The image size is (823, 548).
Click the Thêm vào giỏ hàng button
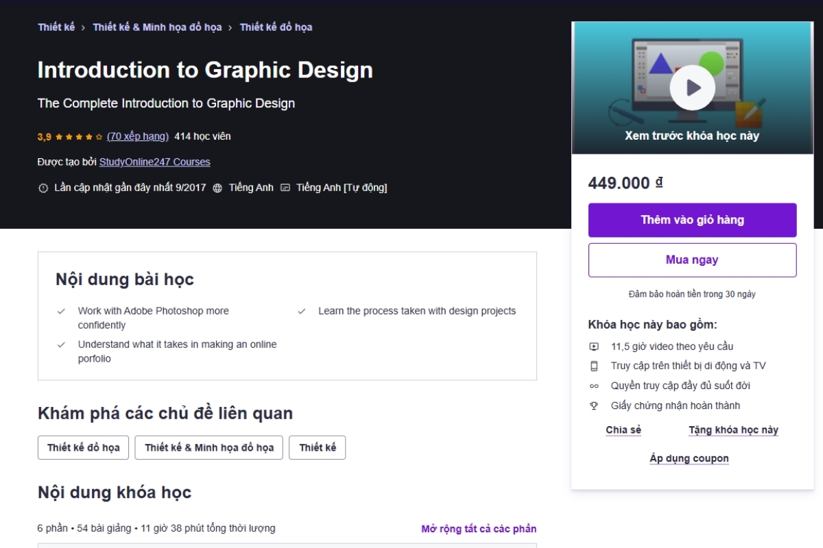pos(692,220)
